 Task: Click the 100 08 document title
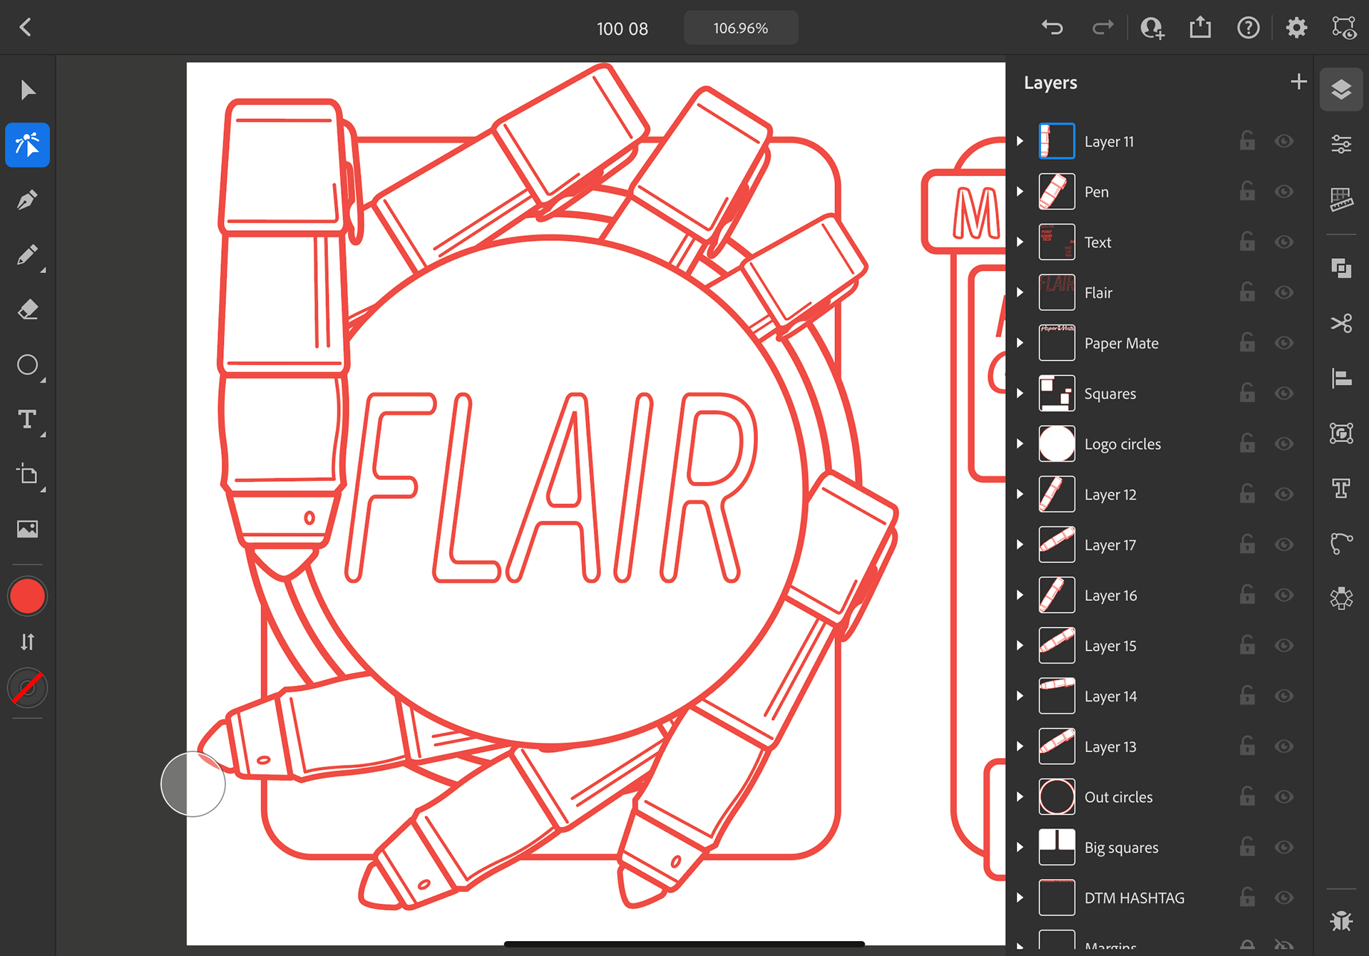point(622,29)
